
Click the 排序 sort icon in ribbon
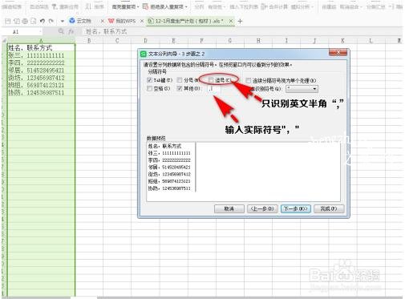88,6
